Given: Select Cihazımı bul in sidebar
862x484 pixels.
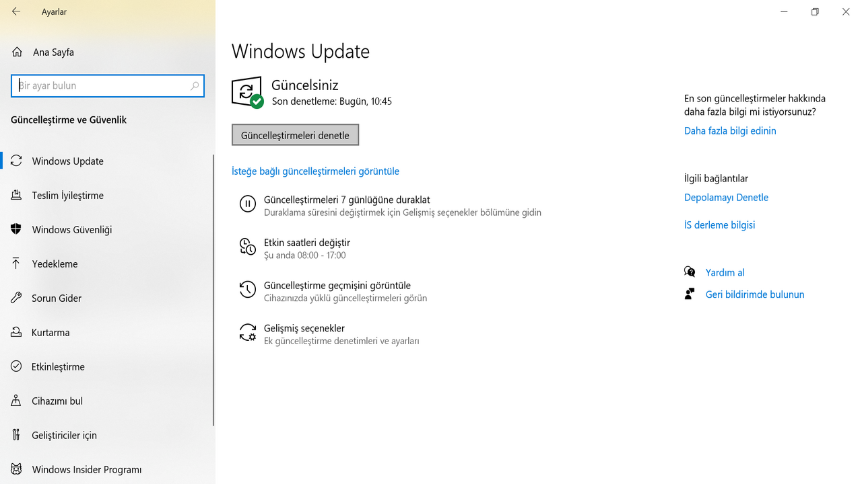Looking at the screenshot, I should tap(108, 401).
